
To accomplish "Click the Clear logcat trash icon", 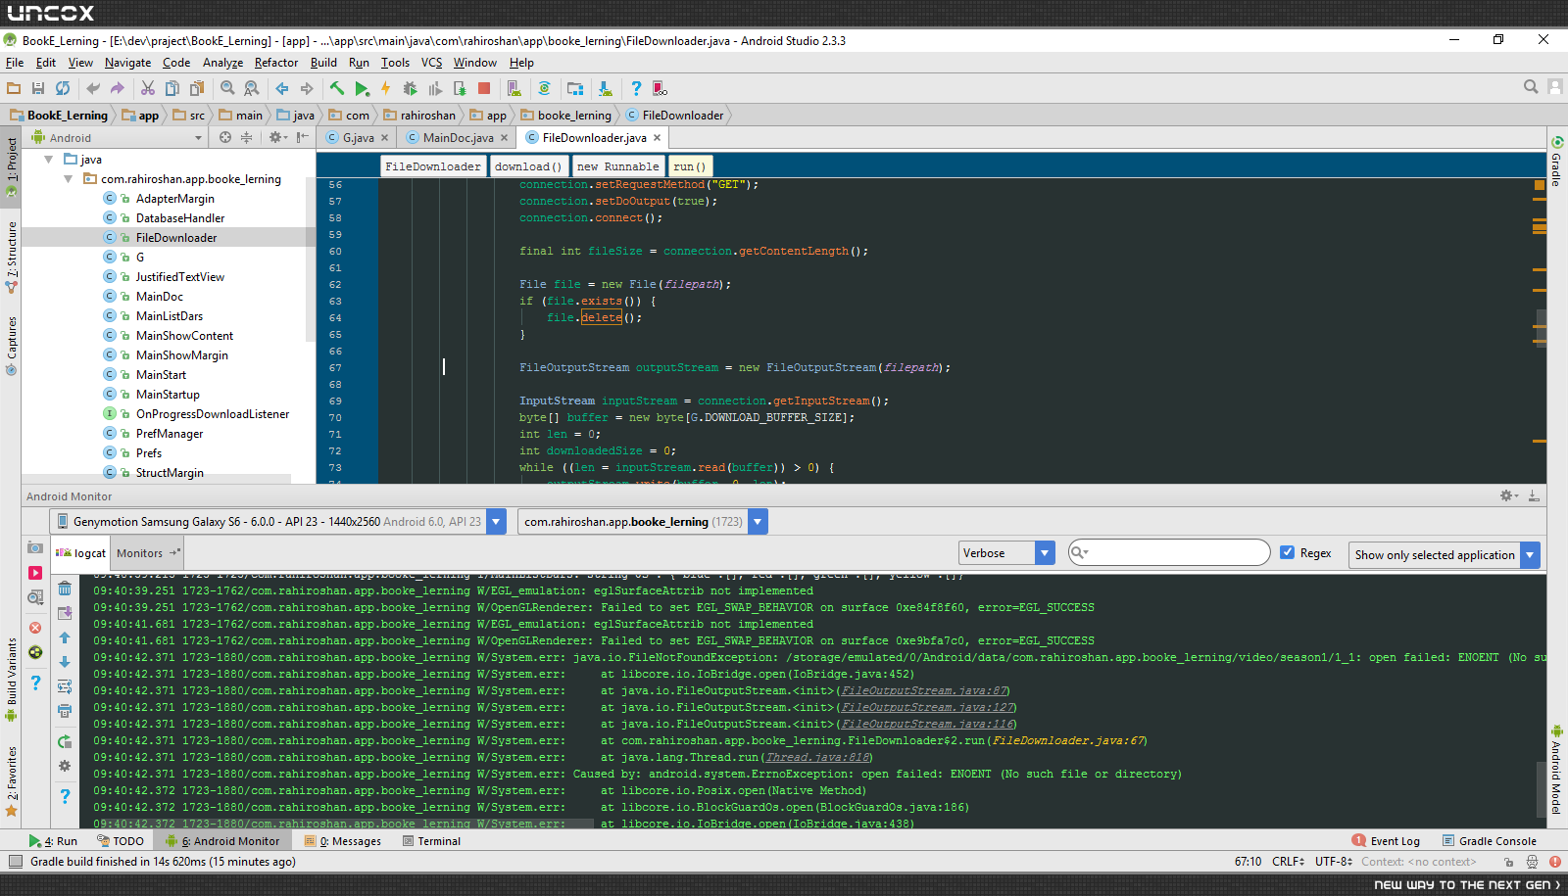I will coord(65,589).
